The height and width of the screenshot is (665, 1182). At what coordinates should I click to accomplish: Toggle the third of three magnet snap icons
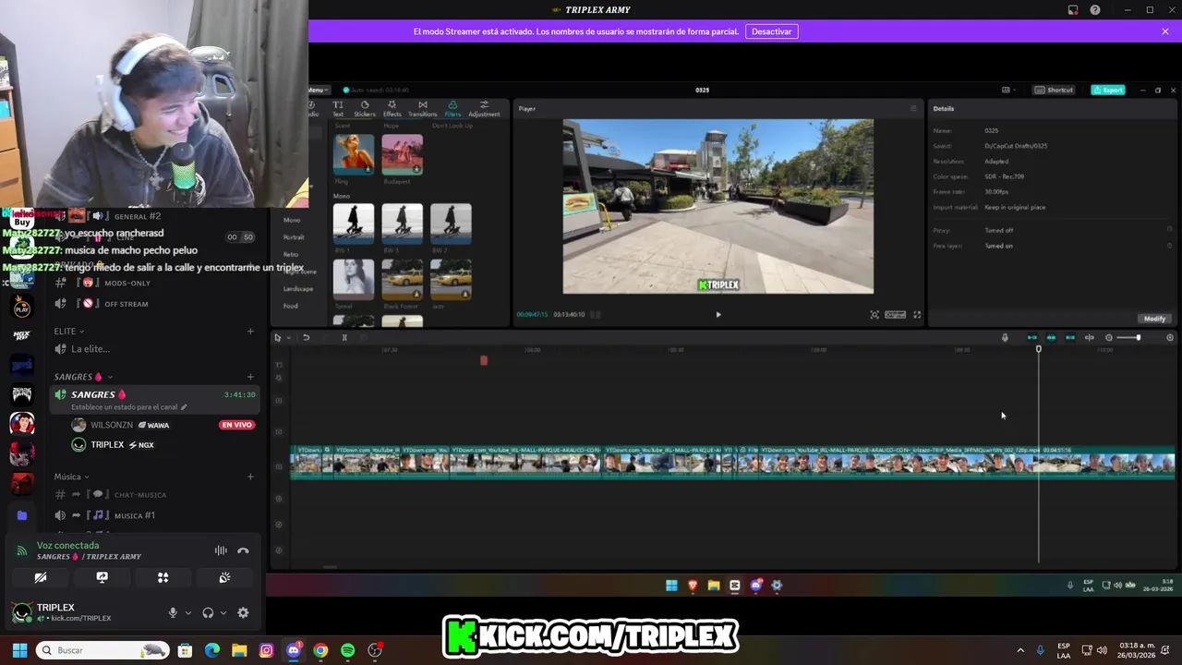(1070, 337)
